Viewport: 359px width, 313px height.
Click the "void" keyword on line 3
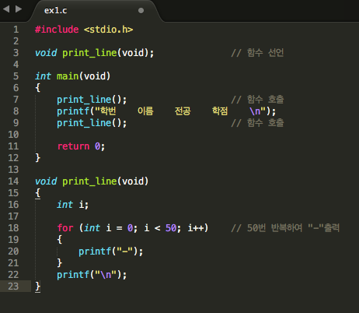tap(46, 53)
